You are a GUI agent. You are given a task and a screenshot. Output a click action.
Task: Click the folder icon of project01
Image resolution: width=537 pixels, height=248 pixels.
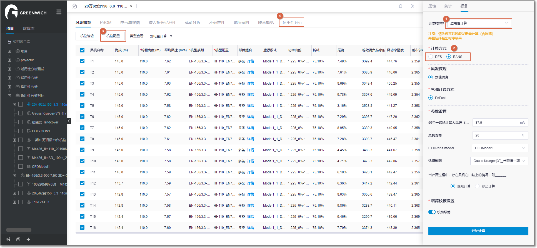(18, 60)
